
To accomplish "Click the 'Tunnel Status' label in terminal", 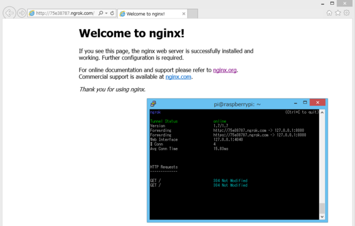I will click(x=164, y=121).
